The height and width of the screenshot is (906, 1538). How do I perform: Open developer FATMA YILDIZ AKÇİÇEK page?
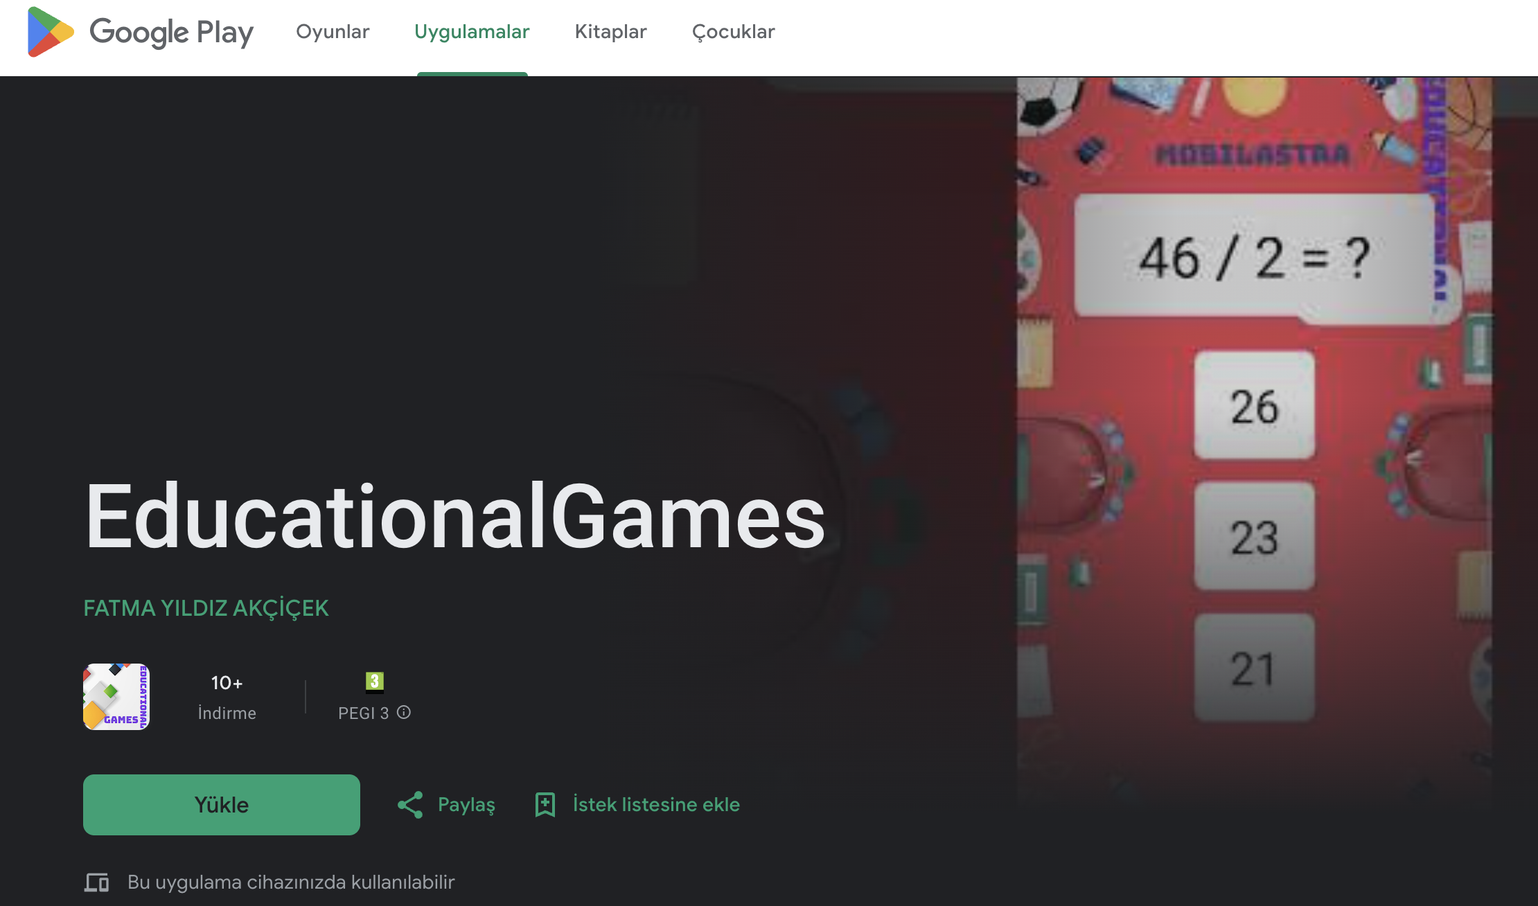coord(206,608)
